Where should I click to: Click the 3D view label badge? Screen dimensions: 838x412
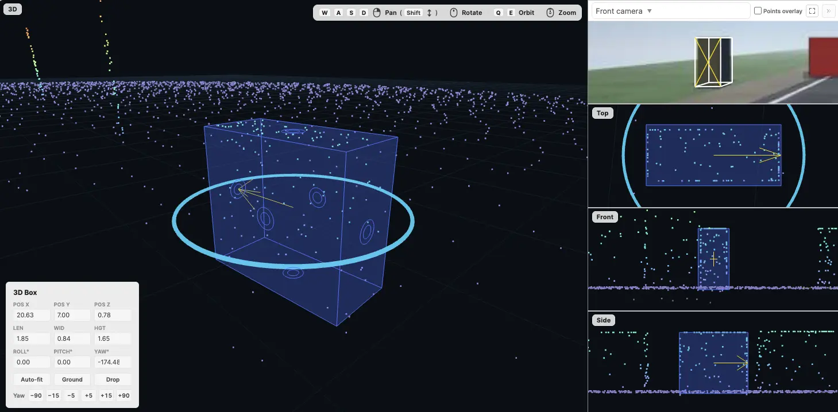tap(13, 9)
